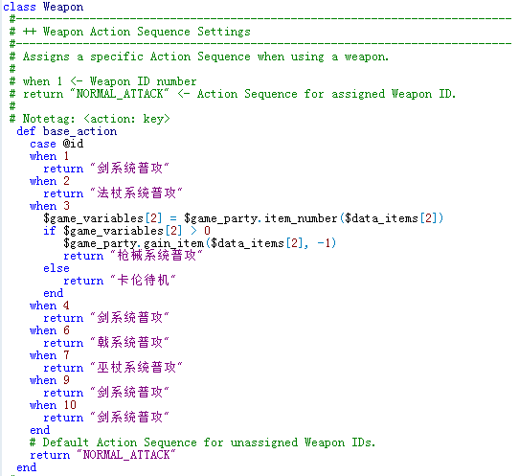Click the "else" keyword
The height and width of the screenshot is (476, 519).
click(56, 268)
